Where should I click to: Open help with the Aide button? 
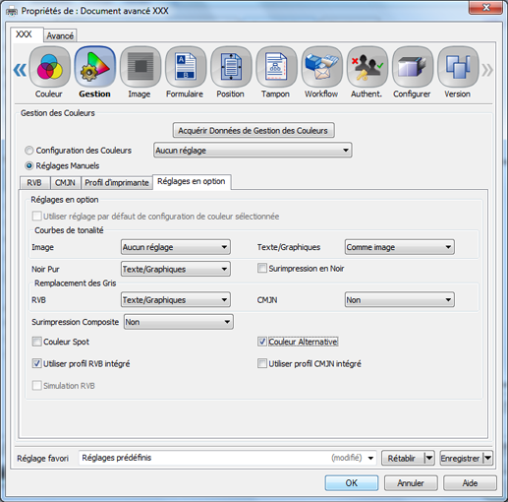pyautogui.click(x=470, y=483)
